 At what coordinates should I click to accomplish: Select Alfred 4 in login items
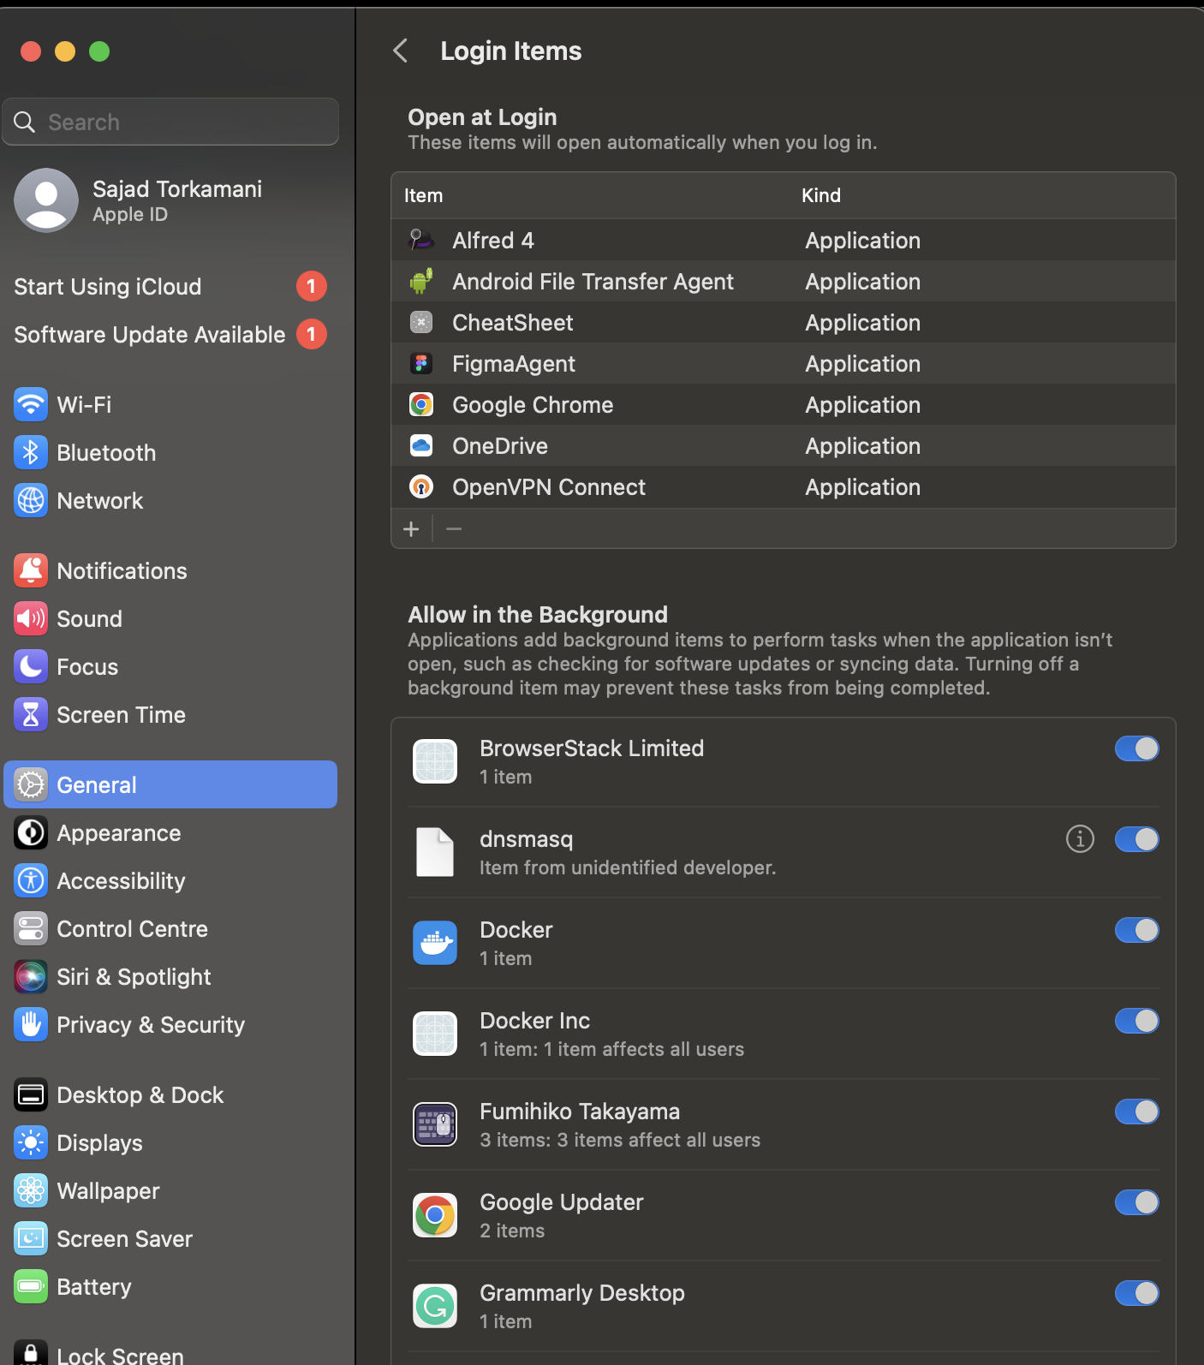click(x=493, y=241)
